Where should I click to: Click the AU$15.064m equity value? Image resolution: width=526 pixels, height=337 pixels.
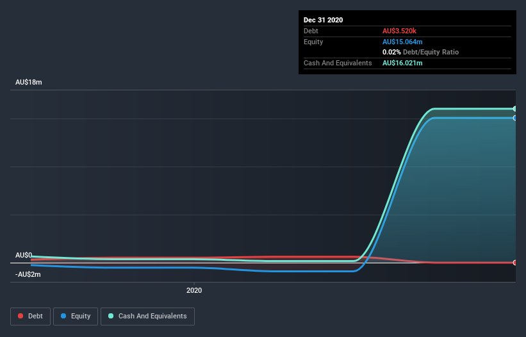[402, 42]
